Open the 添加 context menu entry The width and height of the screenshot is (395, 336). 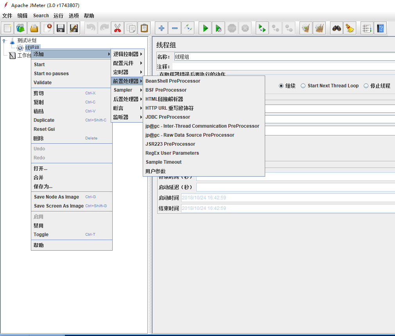(71, 54)
